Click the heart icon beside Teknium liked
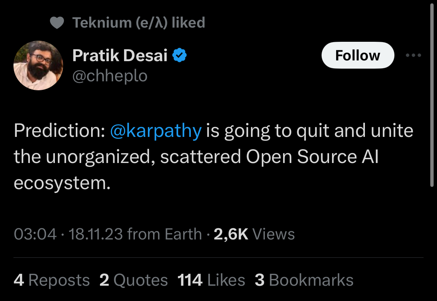 click(57, 23)
